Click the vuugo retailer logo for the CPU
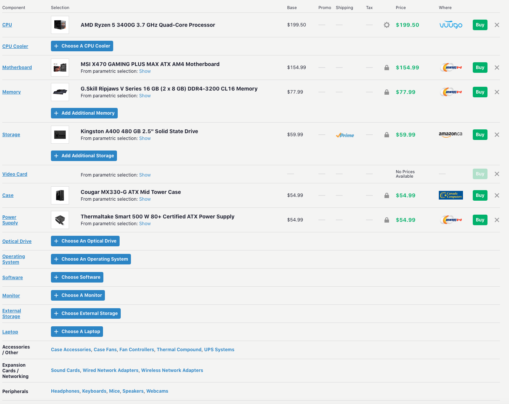This screenshot has height=404, width=509. (451, 25)
